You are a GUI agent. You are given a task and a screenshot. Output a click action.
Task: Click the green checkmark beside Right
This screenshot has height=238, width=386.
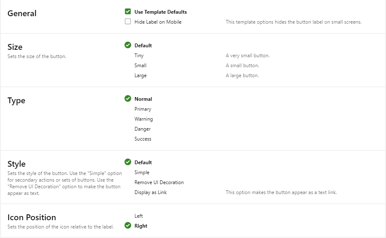(128, 225)
